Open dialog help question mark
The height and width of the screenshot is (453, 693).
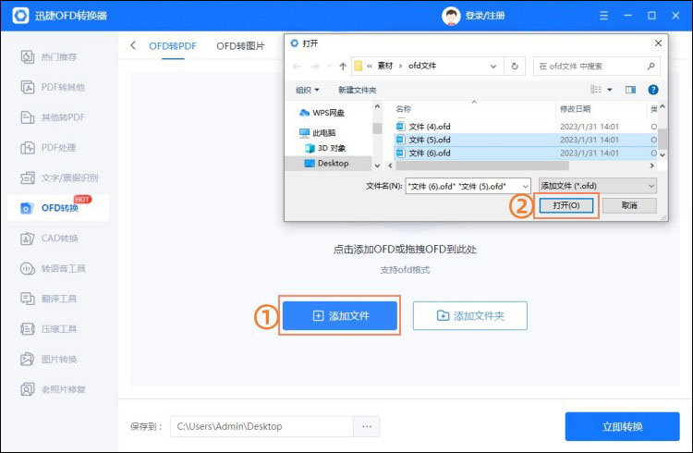652,90
